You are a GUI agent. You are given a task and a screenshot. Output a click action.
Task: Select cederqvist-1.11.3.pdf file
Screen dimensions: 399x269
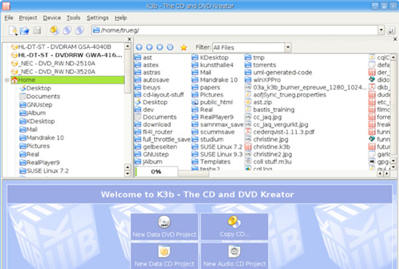(x=280, y=132)
